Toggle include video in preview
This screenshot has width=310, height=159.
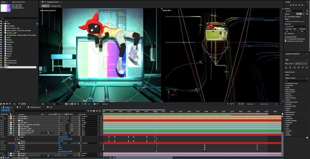298,14
